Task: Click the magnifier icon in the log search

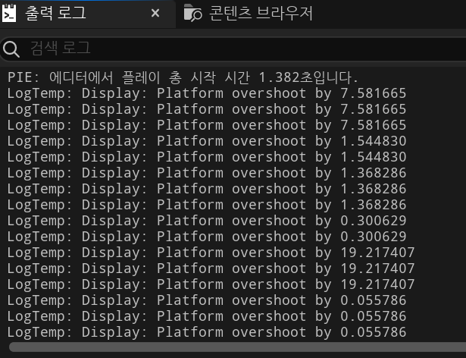Action: point(11,49)
